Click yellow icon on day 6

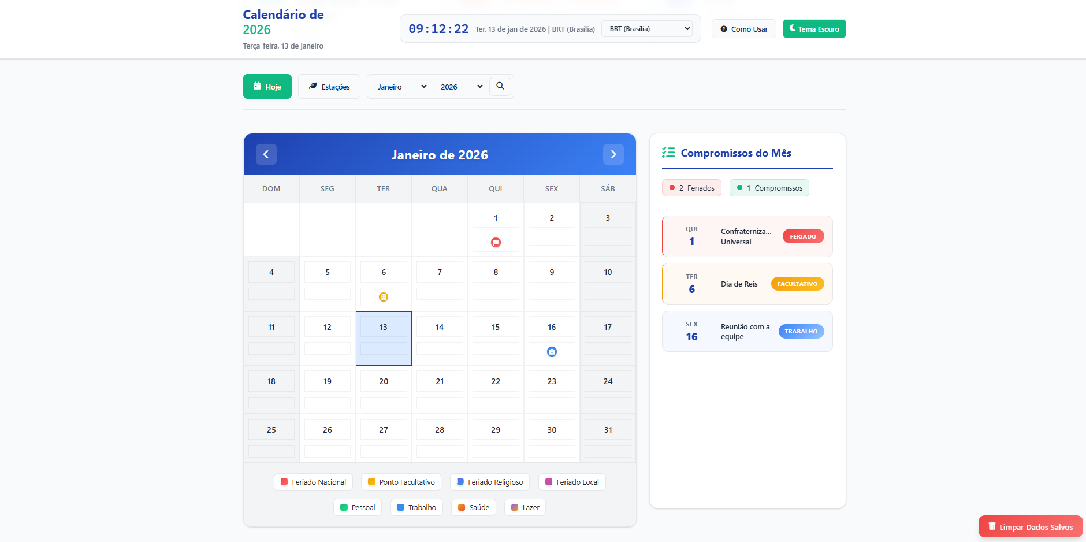[x=384, y=297]
